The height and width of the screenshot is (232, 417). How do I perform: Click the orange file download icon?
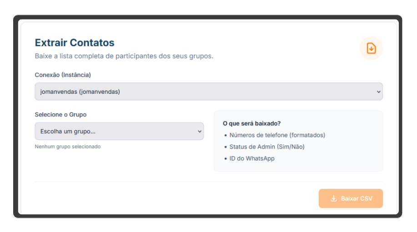pyautogui.click(x=371, y=48)
